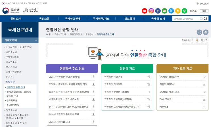This screenshot has width=211, height=127.
Task: Open the 국세정책/제도 menu
Action: coord(101,19)
